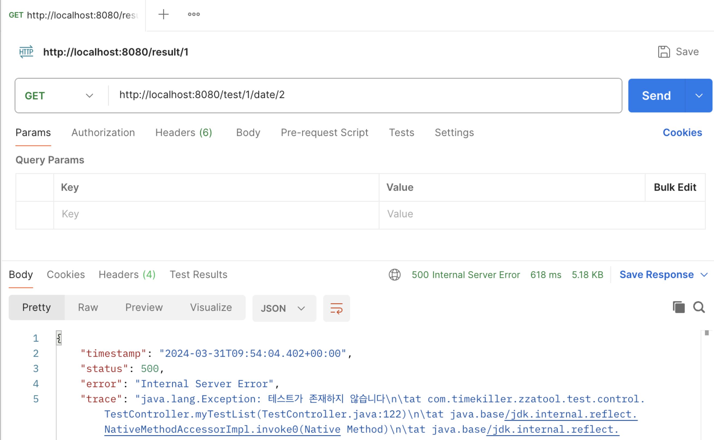
Task: Switch to the Authorization tab
Action: tap(103, 133)
